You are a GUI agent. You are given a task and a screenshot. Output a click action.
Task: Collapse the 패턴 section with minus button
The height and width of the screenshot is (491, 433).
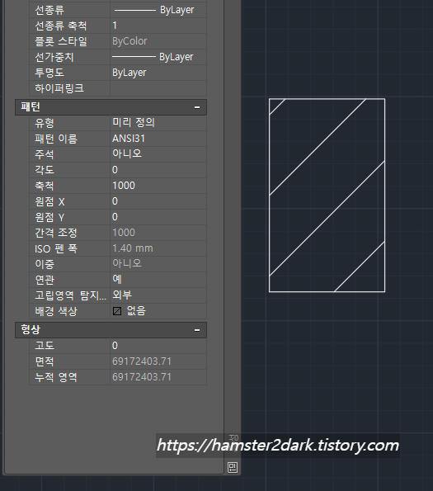(197, 107)
